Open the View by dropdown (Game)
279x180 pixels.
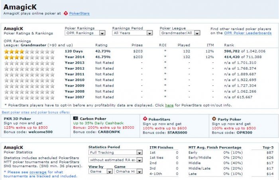pyautogui.click(x=100, y=172)
